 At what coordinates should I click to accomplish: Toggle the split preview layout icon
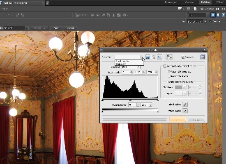[203, 57]
